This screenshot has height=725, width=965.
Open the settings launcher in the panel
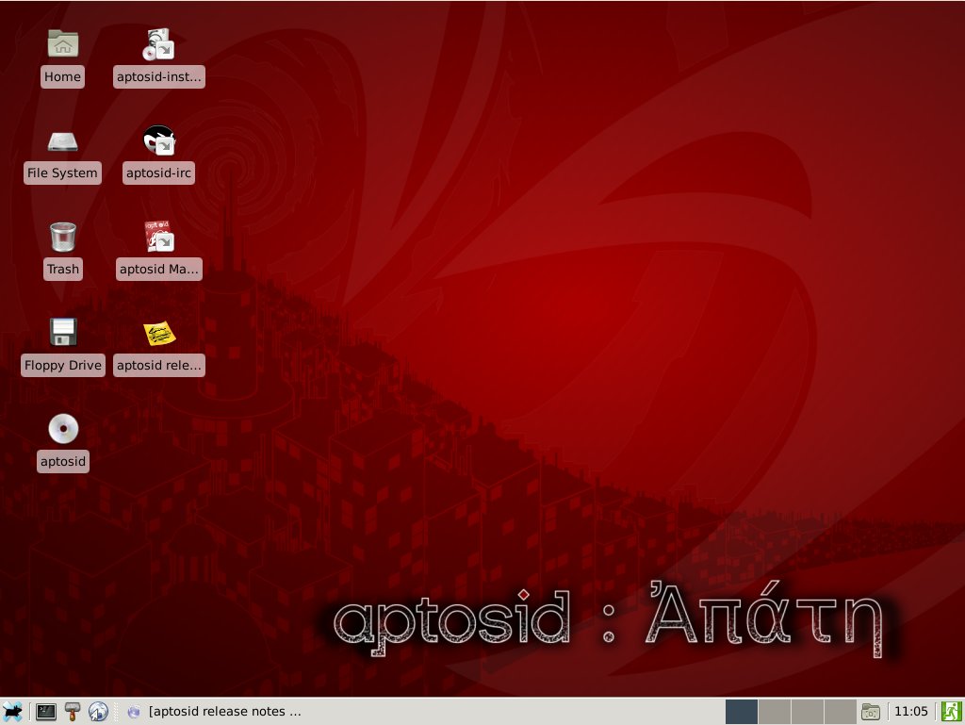coord(73,712)
